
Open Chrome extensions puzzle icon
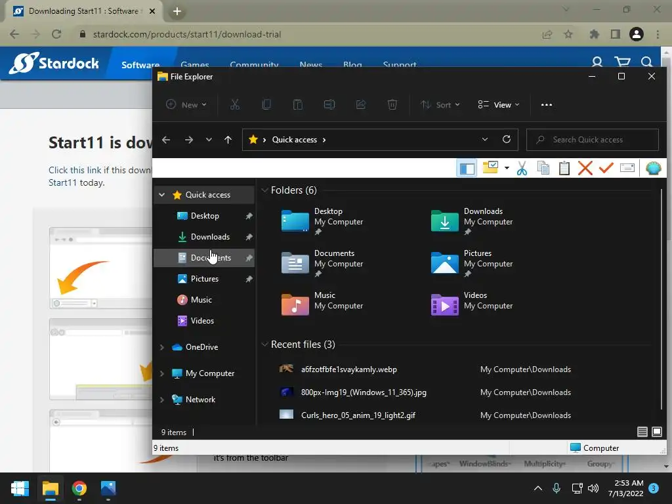coord(594,34)
